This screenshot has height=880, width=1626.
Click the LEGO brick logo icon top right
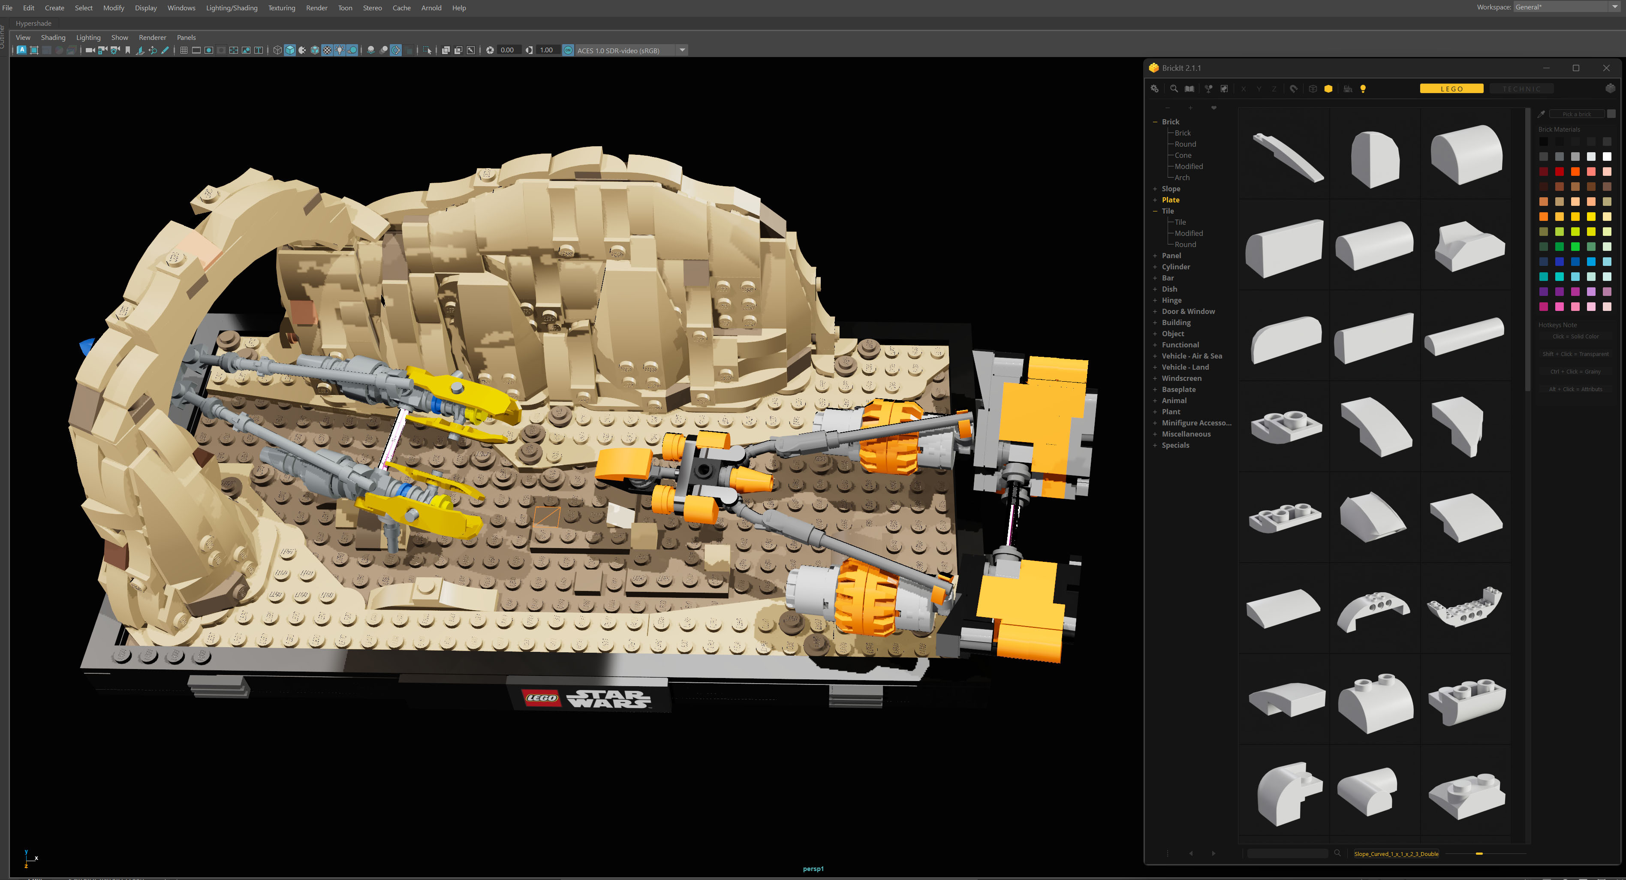(1610, 88)
